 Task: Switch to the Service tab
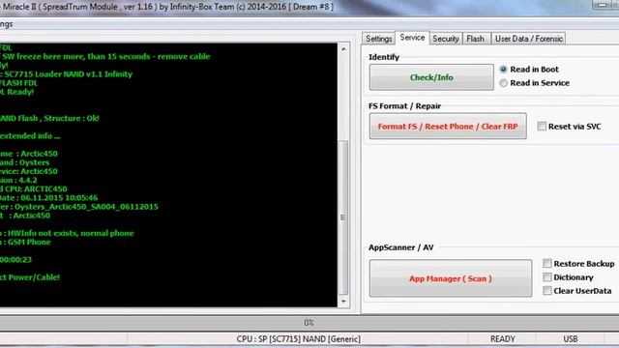point(412,38)
